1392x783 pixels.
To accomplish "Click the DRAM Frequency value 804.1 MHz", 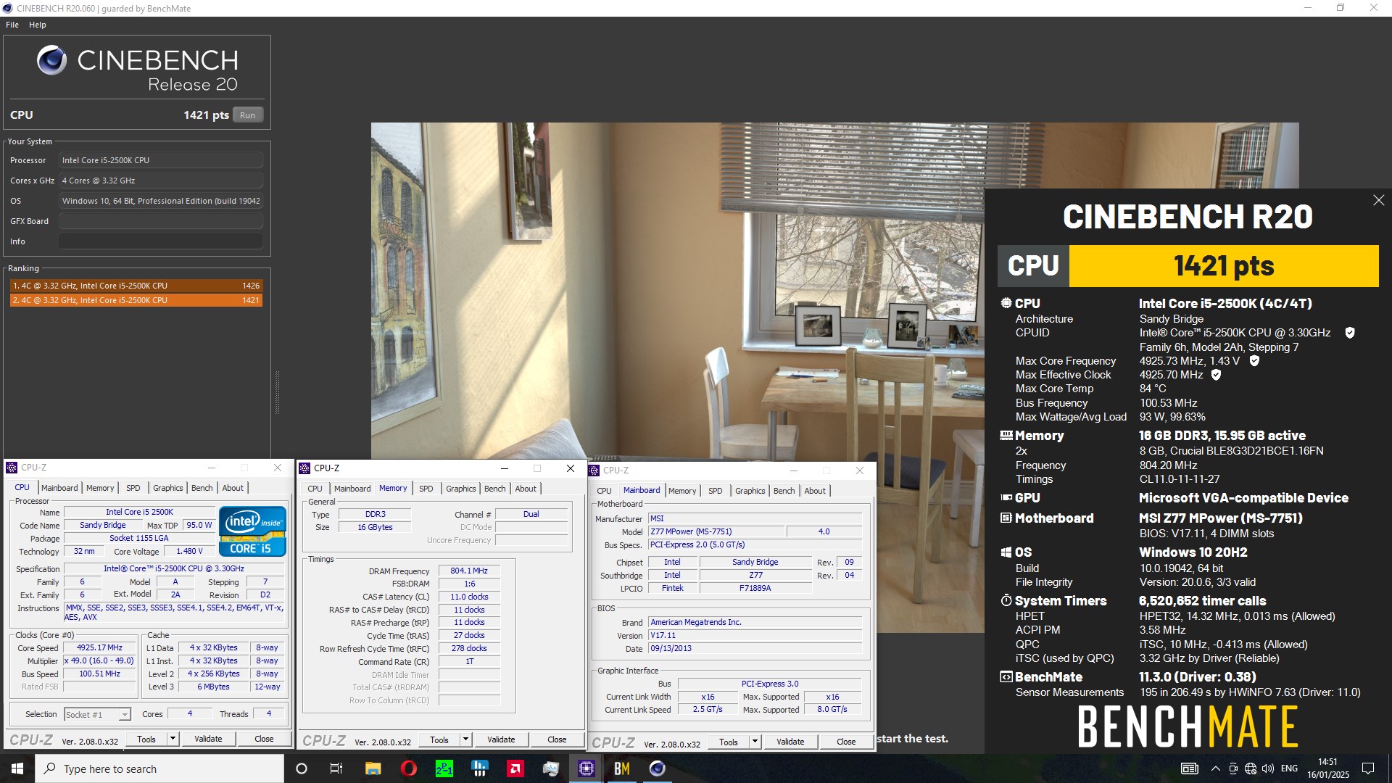I will 469,571.
